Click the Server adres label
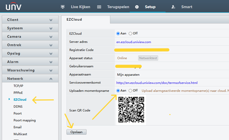The width and height of the screenshot is (229, 140). [x=78, y=42]
